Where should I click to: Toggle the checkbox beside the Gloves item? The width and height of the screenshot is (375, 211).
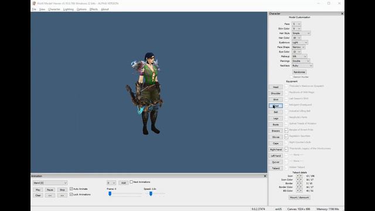pyautogui.click(x=287, y=137)
